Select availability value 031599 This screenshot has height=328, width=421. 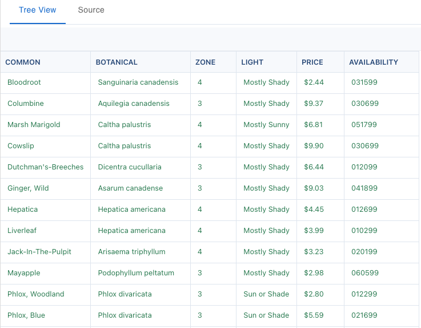point(382,82)
